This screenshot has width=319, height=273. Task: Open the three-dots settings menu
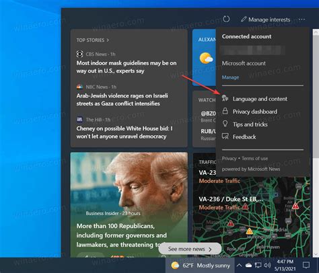302,19
